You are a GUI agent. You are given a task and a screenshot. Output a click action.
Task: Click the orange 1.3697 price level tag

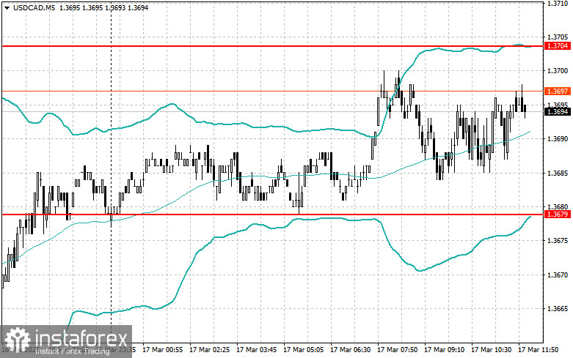point(558,91)
